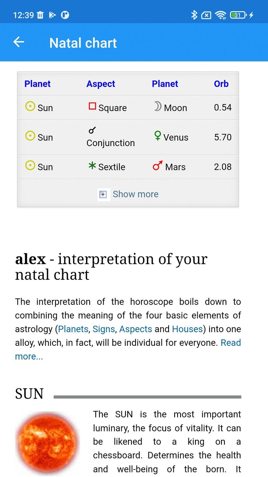Click the green Sextile aspect icon
This screenshot has height=477, width=268.
tap(92, 167)
